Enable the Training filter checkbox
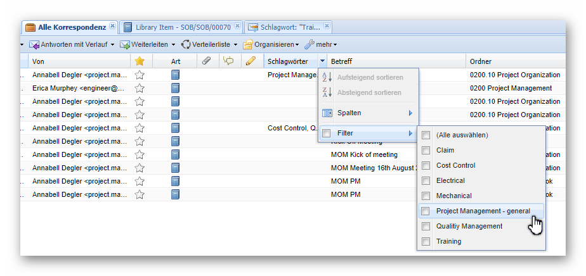Viewport: 586px width, 276px height. point(426,241)
